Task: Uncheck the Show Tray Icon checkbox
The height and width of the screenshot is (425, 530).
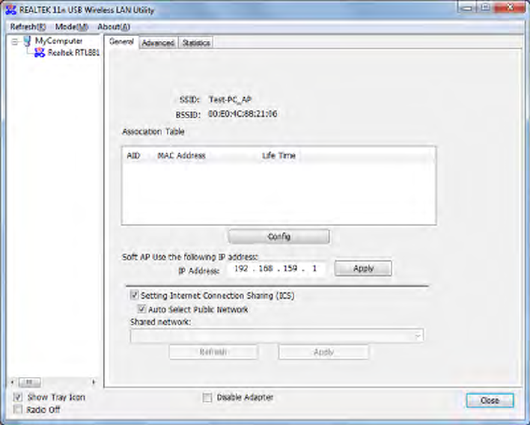Action: [x=17, y=397]
